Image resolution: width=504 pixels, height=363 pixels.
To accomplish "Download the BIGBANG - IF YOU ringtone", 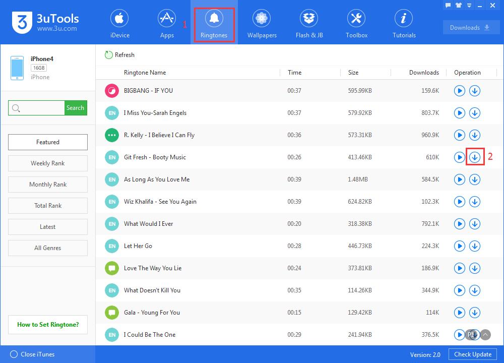I will click(475, 91).
